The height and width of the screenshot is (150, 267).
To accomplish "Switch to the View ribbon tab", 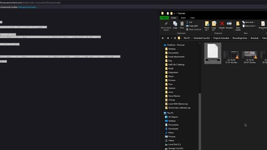I will 192,18.
